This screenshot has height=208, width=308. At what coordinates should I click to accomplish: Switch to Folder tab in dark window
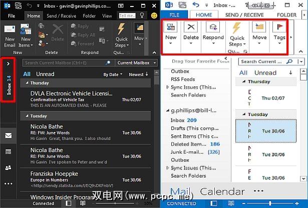[x=89, y=15]
